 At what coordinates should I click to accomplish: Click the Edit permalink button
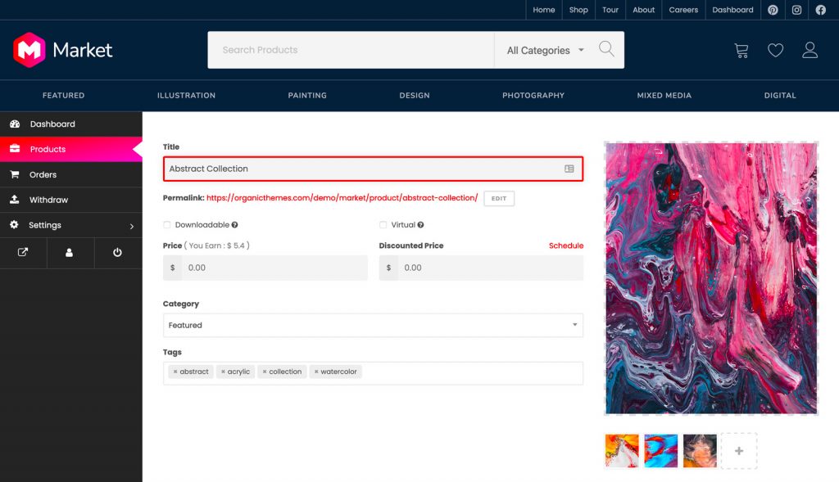coord(499,198)
